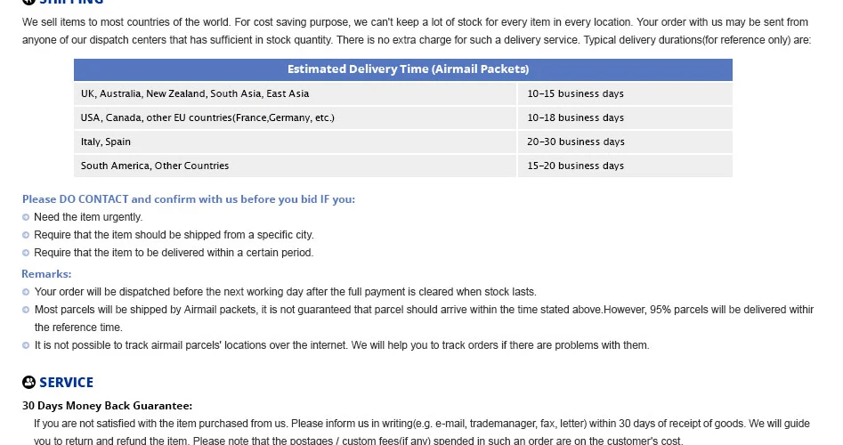The image size is (843, 445).
Task: Select the 'UK, Australia, New Zealand' table row
Action: pyautogui.click(x=403, y=93)
